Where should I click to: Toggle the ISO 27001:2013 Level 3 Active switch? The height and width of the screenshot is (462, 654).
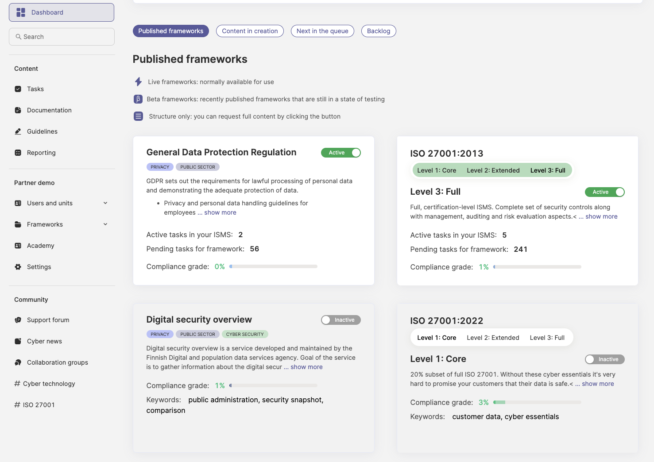tap(605, 192)
